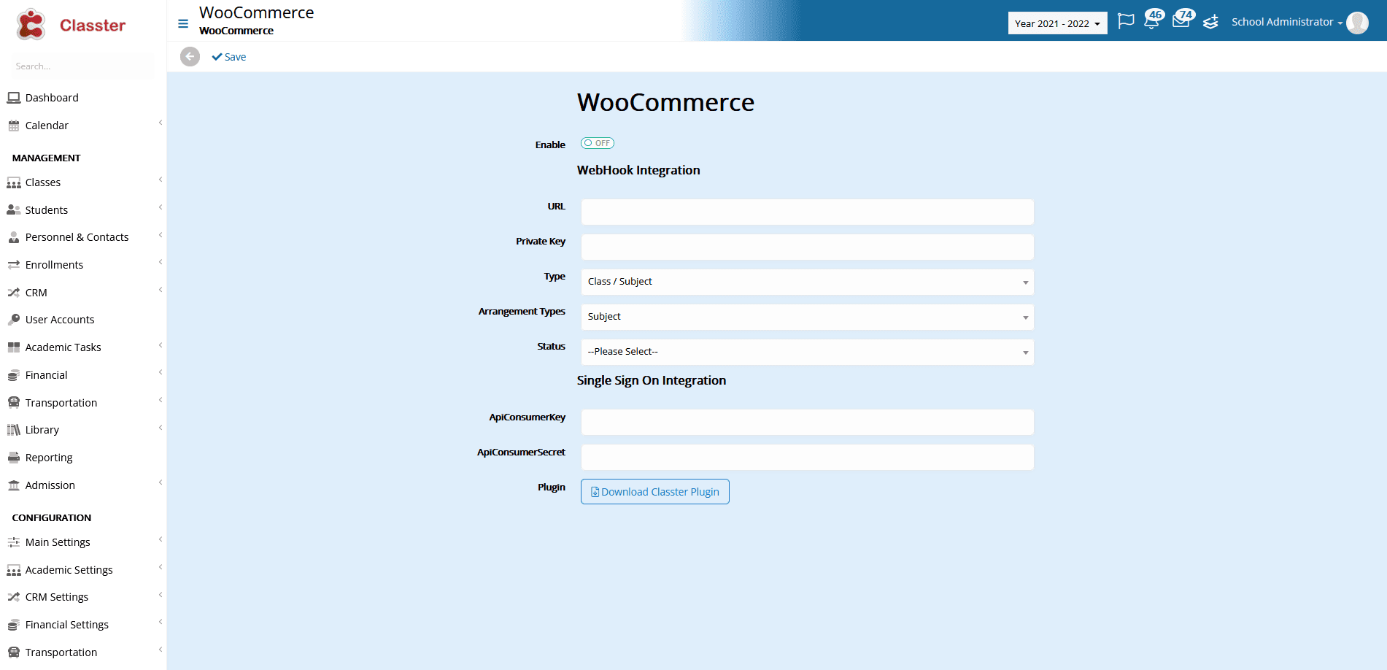This screenshot has height=670, width=1387.
Task: Open the Arrangement Types dropdown
Action: [807, 317]
